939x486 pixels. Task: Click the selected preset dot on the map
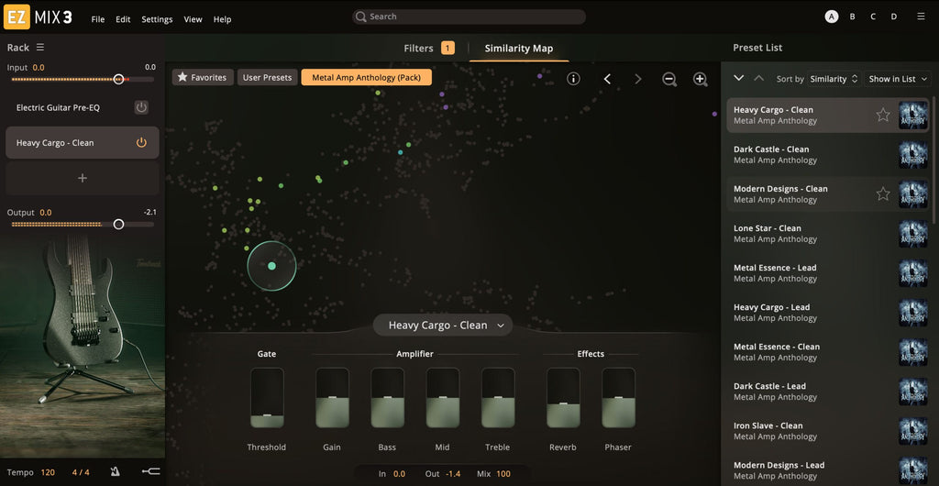click(x=271, y=266)
